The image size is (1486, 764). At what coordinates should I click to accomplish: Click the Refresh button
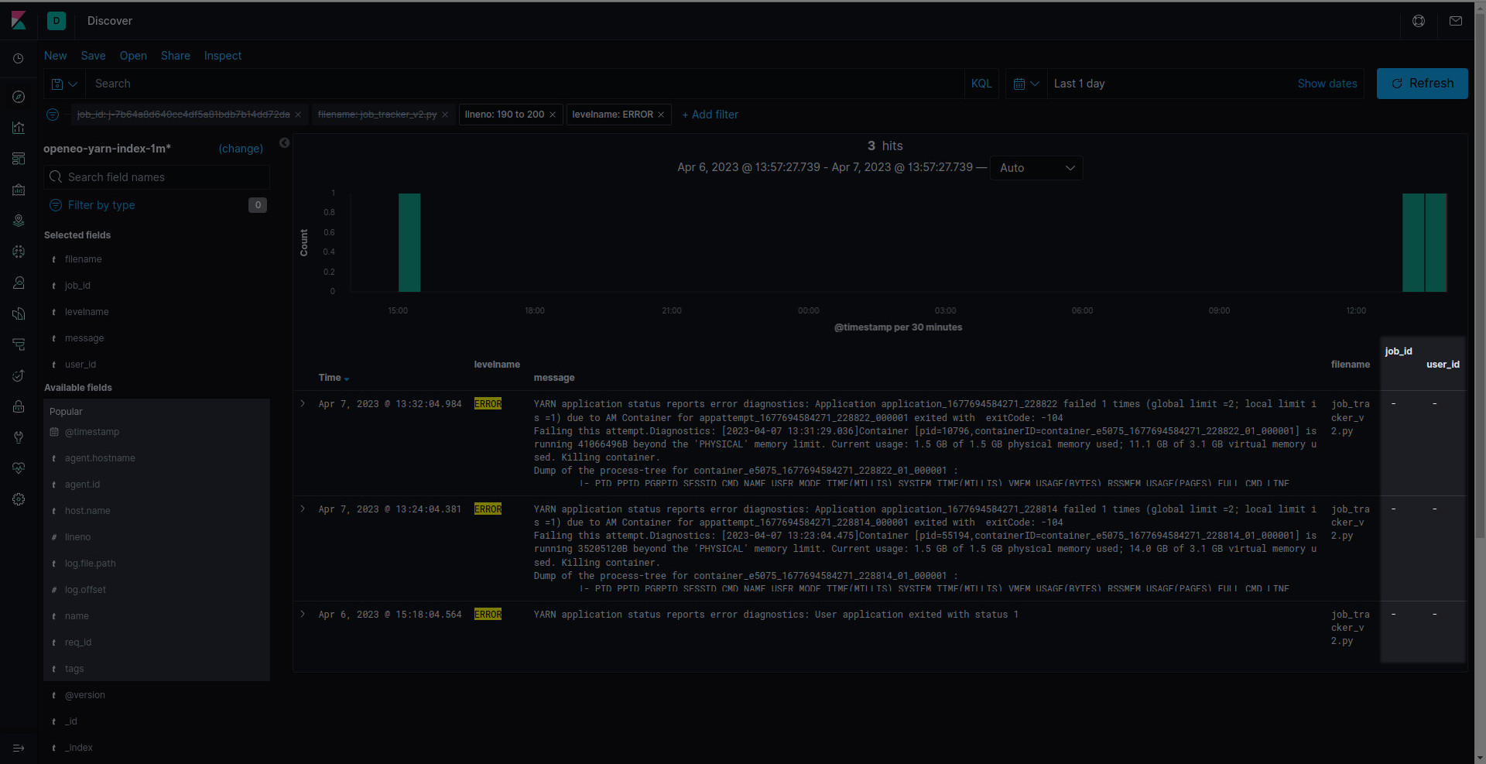coord(1422,84)
